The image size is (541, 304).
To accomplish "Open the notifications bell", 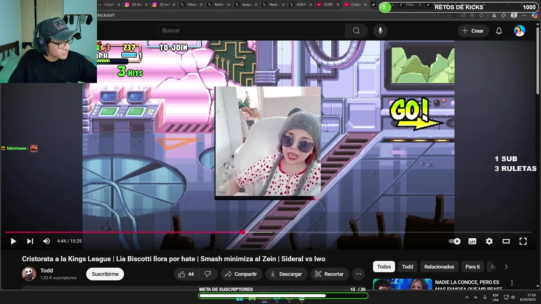I will [x=499, y=31].
